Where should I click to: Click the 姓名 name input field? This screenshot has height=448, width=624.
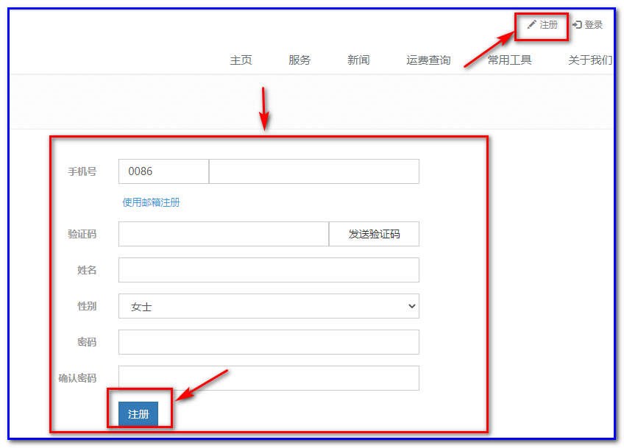269,270
